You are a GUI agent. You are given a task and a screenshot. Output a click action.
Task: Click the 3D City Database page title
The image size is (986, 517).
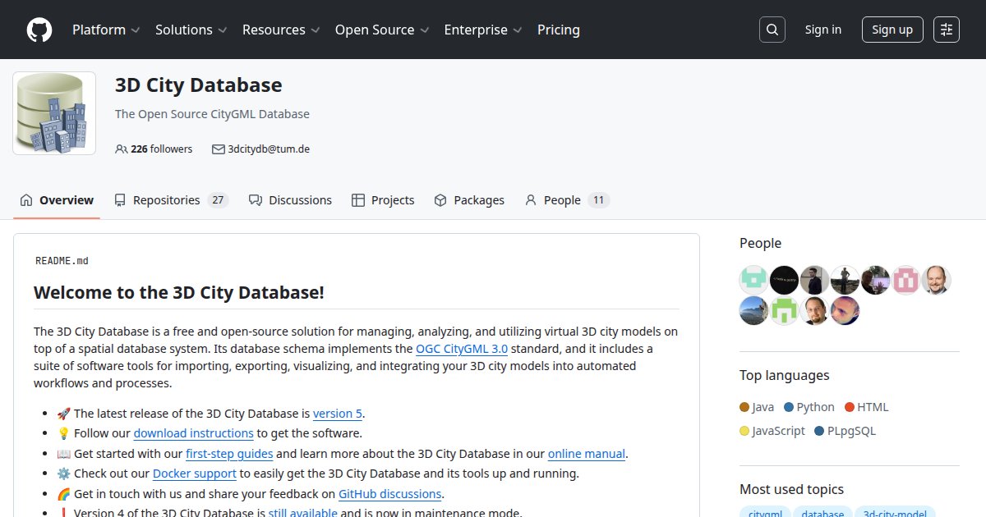198,85
